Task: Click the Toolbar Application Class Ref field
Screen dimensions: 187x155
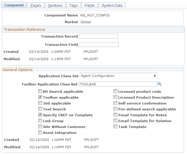Action: click(118, 84)
